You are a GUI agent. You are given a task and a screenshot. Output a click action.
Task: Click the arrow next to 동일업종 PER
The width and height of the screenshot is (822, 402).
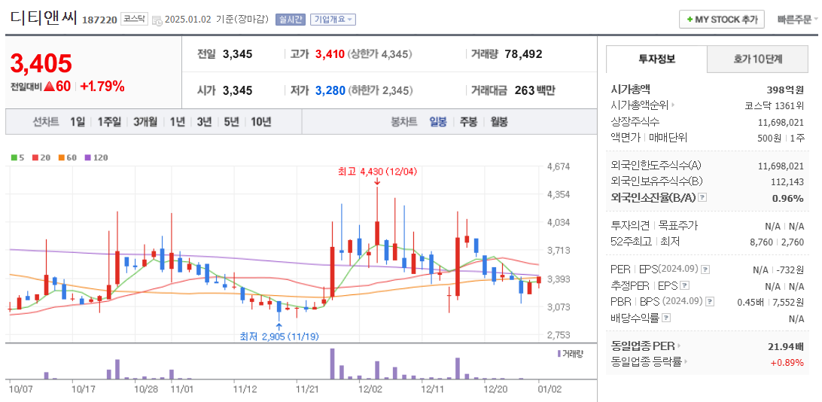[679, 346]
